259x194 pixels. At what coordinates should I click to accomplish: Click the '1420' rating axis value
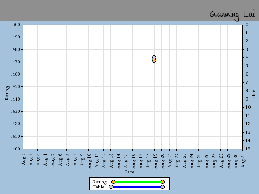tap(15, 124)
